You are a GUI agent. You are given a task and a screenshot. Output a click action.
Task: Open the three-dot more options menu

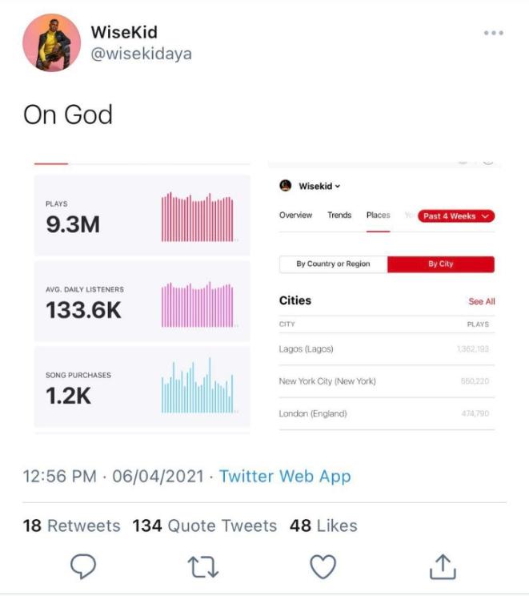[x=493, y=33]
